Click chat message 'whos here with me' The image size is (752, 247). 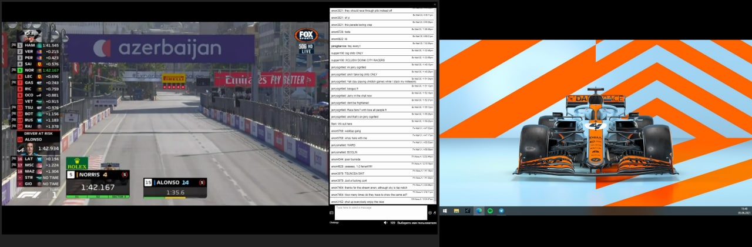click(x=356, y=138)
